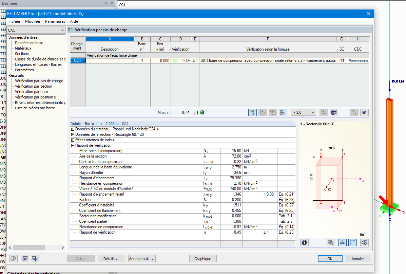This screenshot has width=406, height=274.
Task: Click the filter greater than 1 icon
Action: pos(324,112)
